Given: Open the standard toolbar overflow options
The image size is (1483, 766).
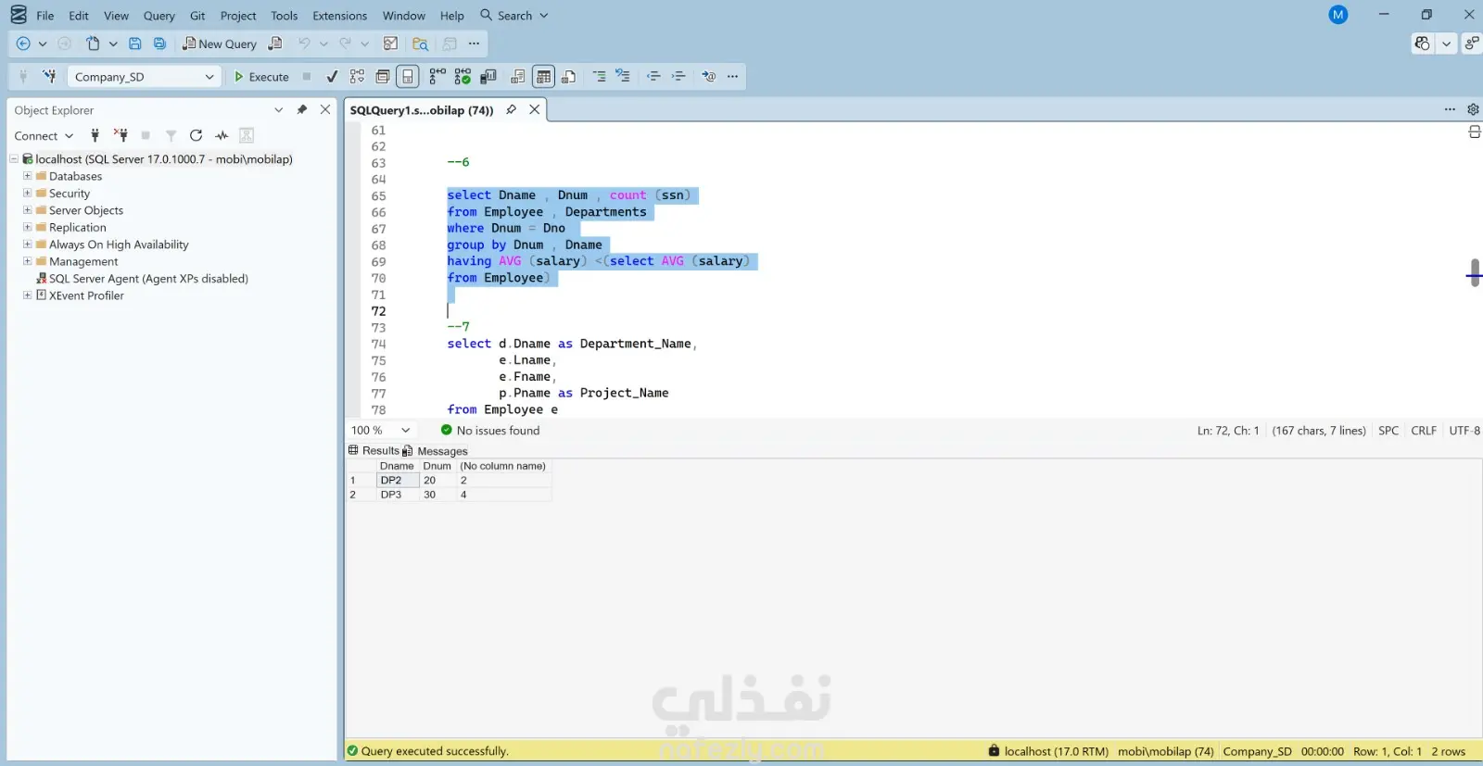Looking at the screenshot, I should tap(475, 44).
